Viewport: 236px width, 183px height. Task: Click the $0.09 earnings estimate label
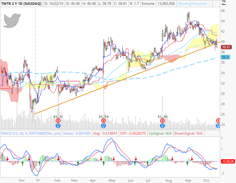pos(104,116)
